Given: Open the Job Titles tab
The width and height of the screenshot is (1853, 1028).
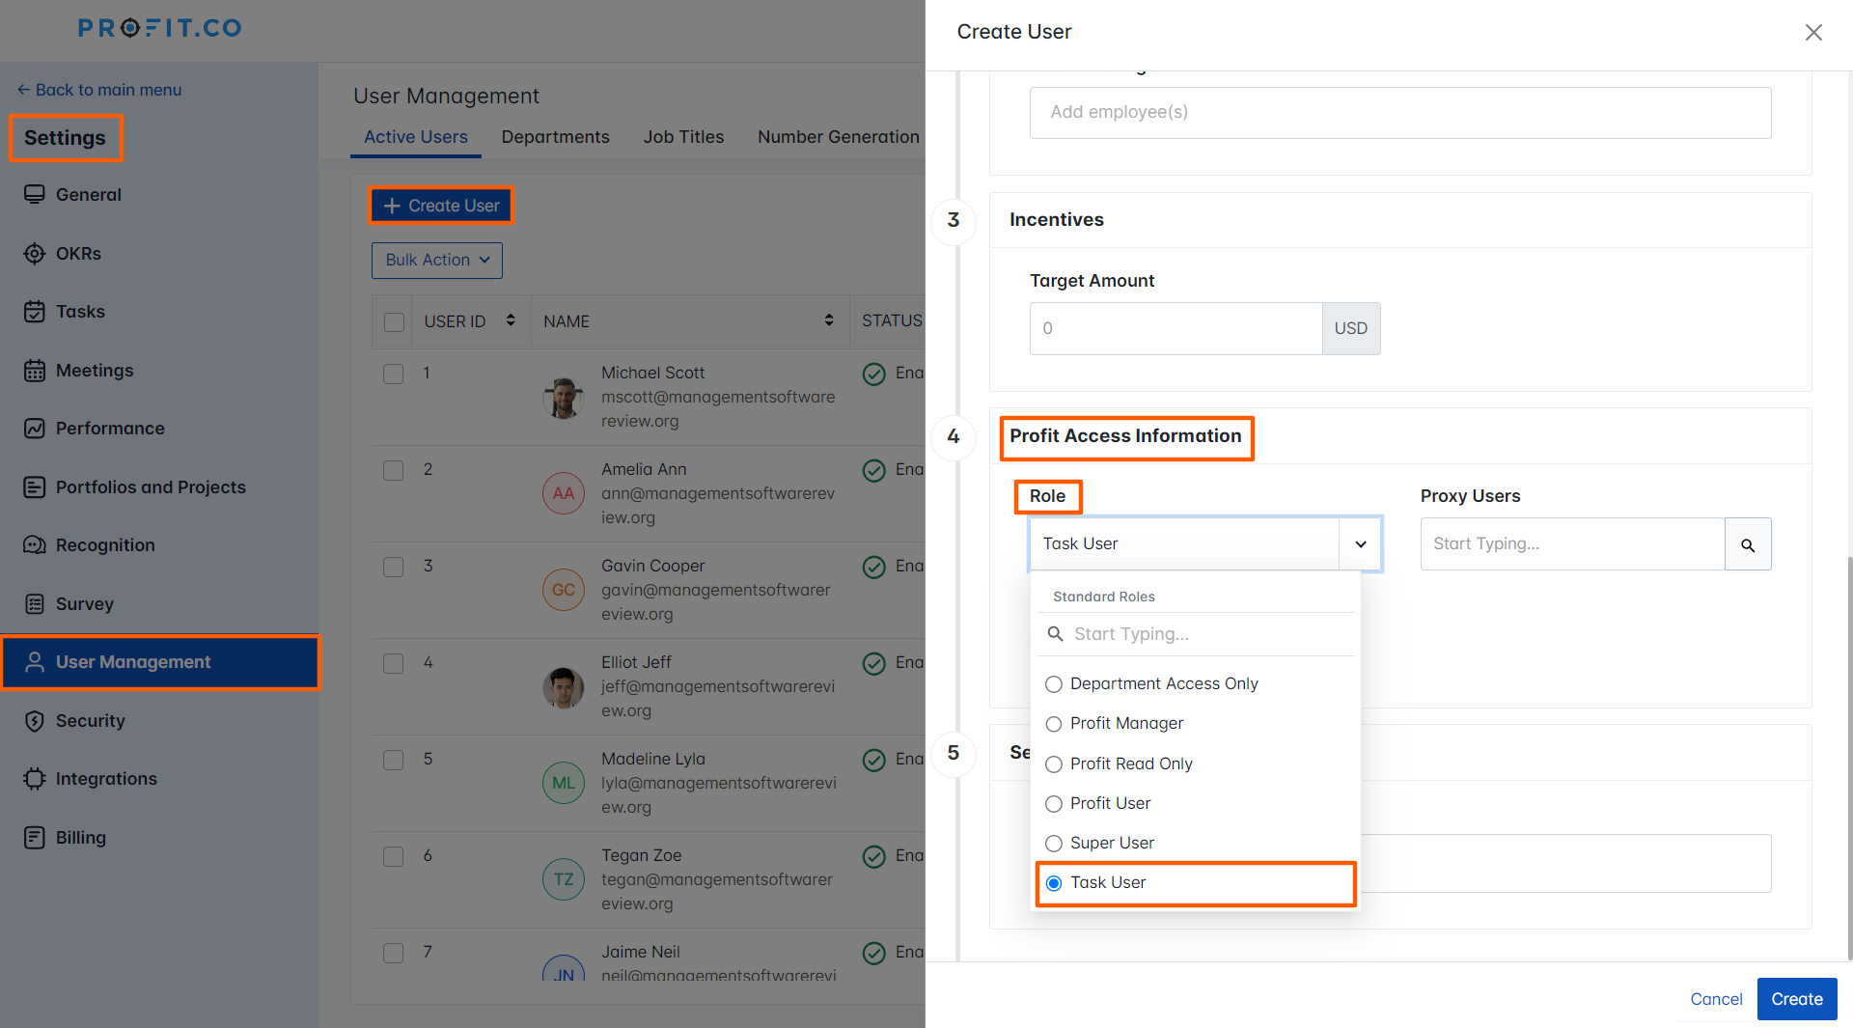Looking at the screenshot, I should coord(683,136).
